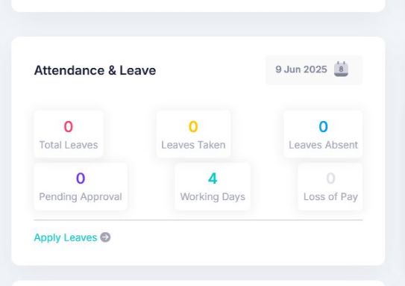Viewport: 405px width, 286px height.
Task: Open the Working Days card
Action: pos(213,186)
